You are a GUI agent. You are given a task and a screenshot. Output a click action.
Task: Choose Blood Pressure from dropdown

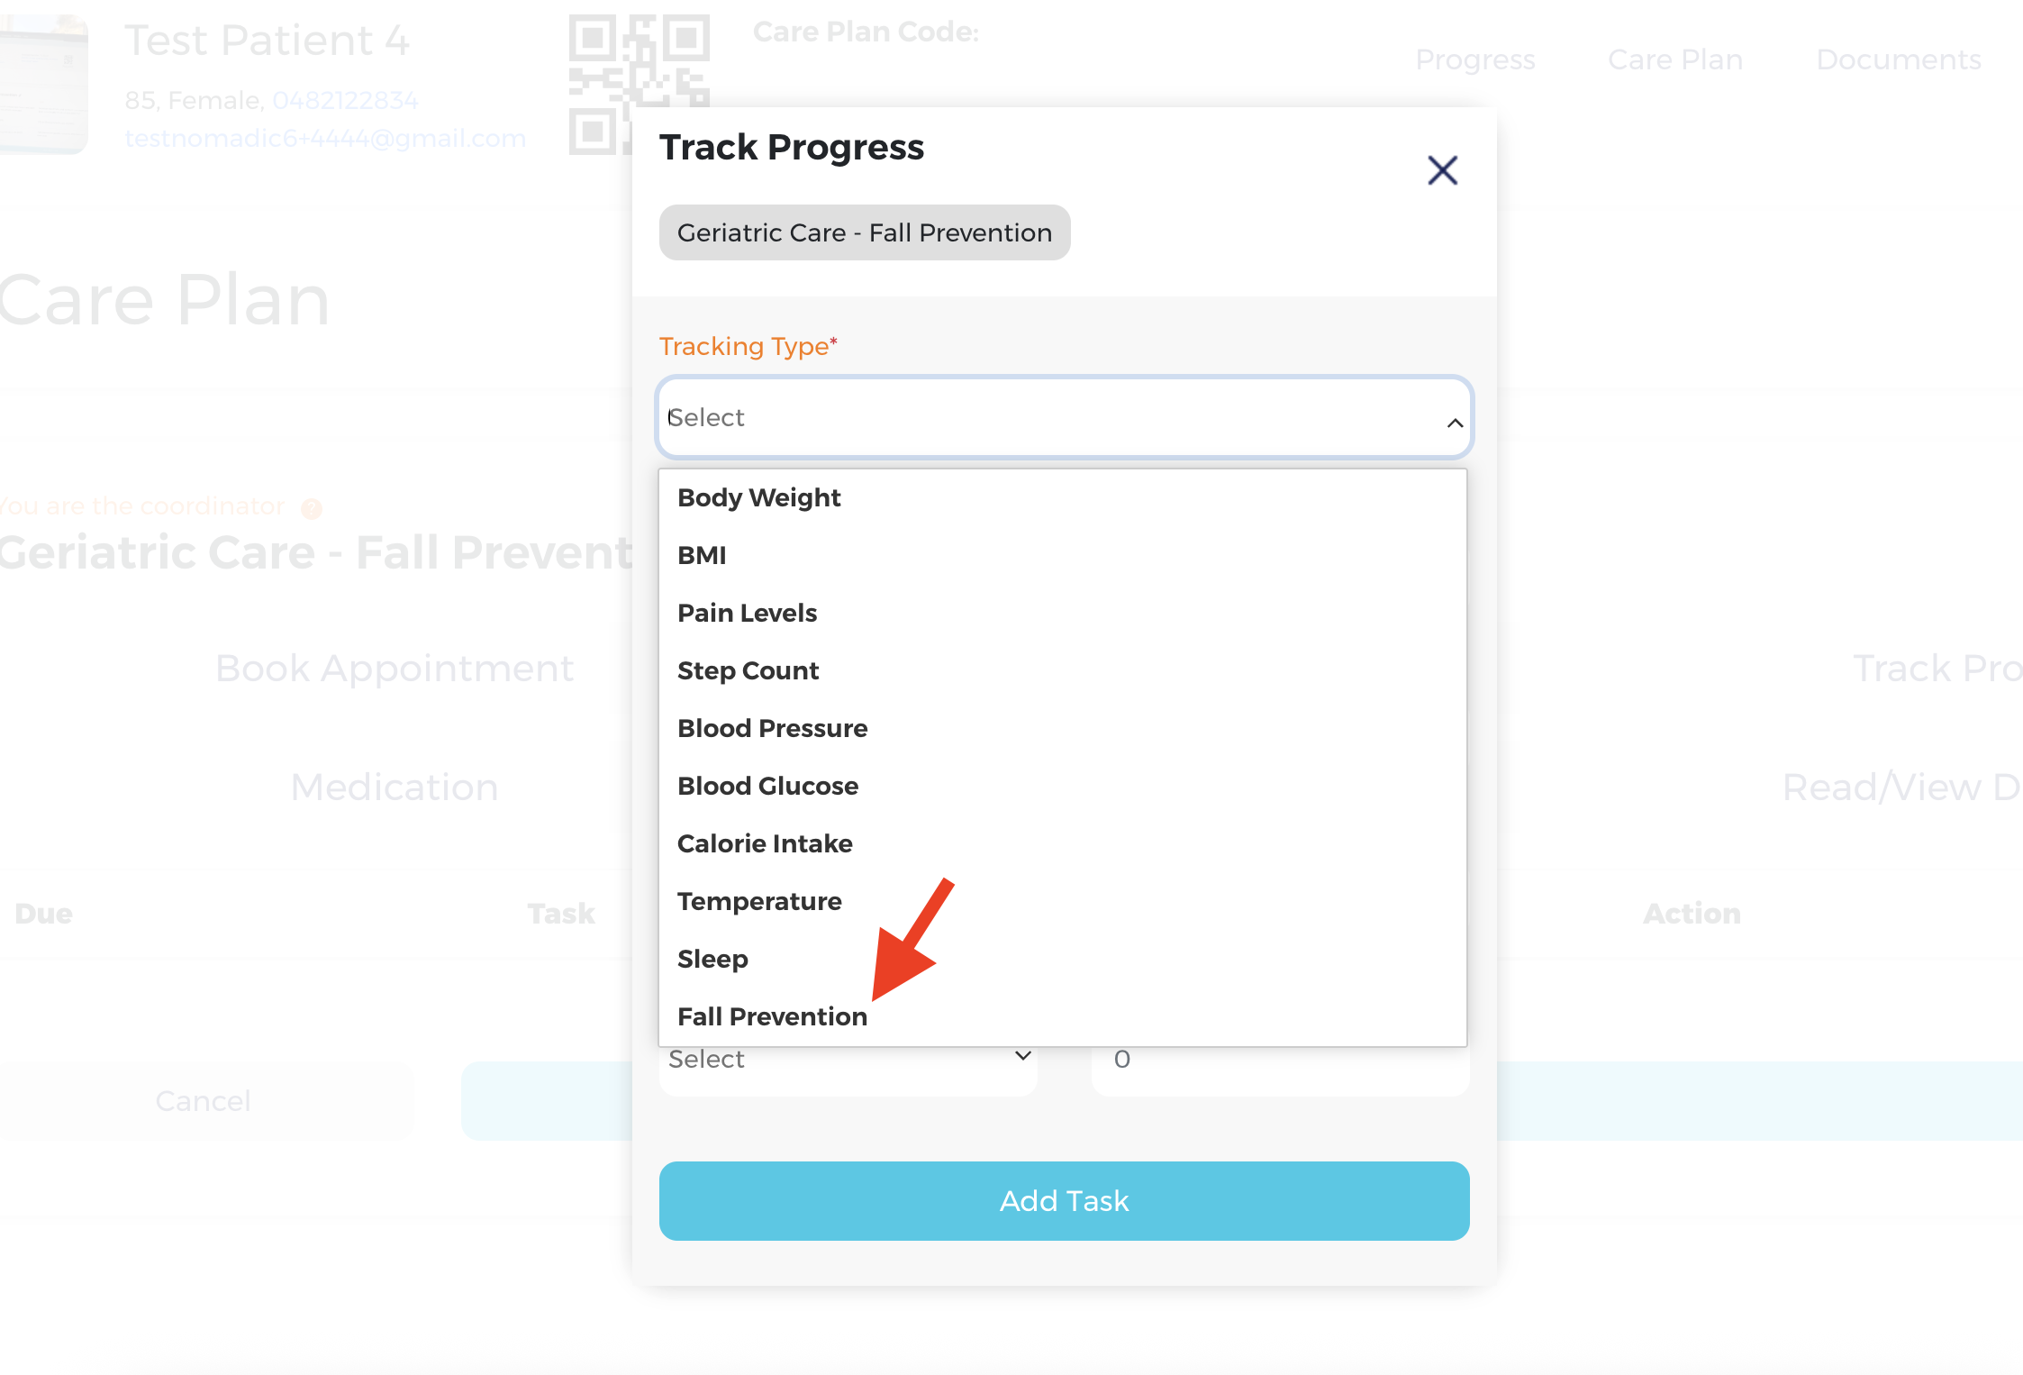[772, 728]
